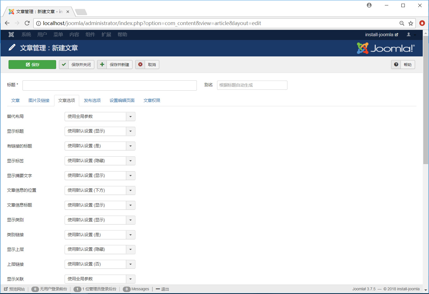Screen dimensions: 429x294
Task: Click the back arrow in browser
Action: 7,23
